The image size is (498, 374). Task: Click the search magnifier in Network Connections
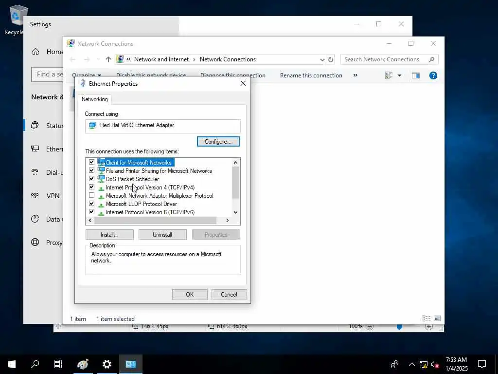click(431, 59)
